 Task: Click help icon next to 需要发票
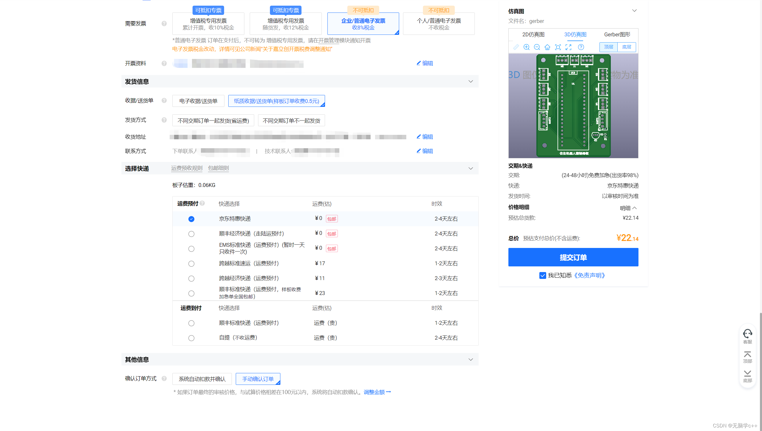[164, 24]
